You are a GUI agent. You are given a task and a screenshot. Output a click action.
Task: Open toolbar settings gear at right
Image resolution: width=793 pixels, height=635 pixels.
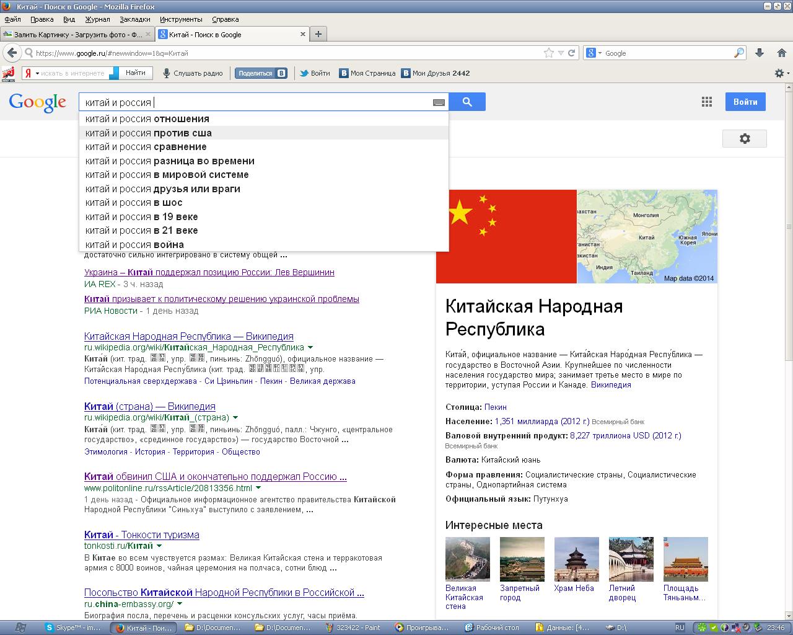coord(779,73)
